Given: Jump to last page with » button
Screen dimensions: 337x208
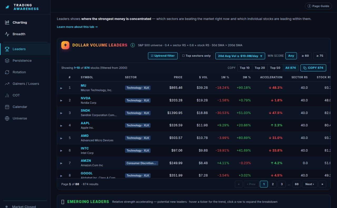Looking at the screenshot, I should [322, 184].
